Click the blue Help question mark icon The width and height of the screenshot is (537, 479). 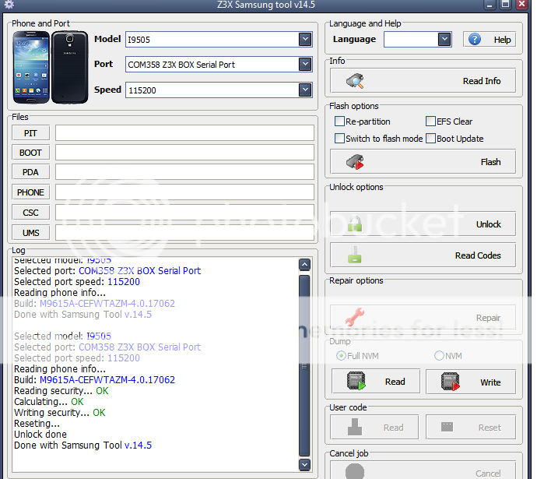point(475,40)
